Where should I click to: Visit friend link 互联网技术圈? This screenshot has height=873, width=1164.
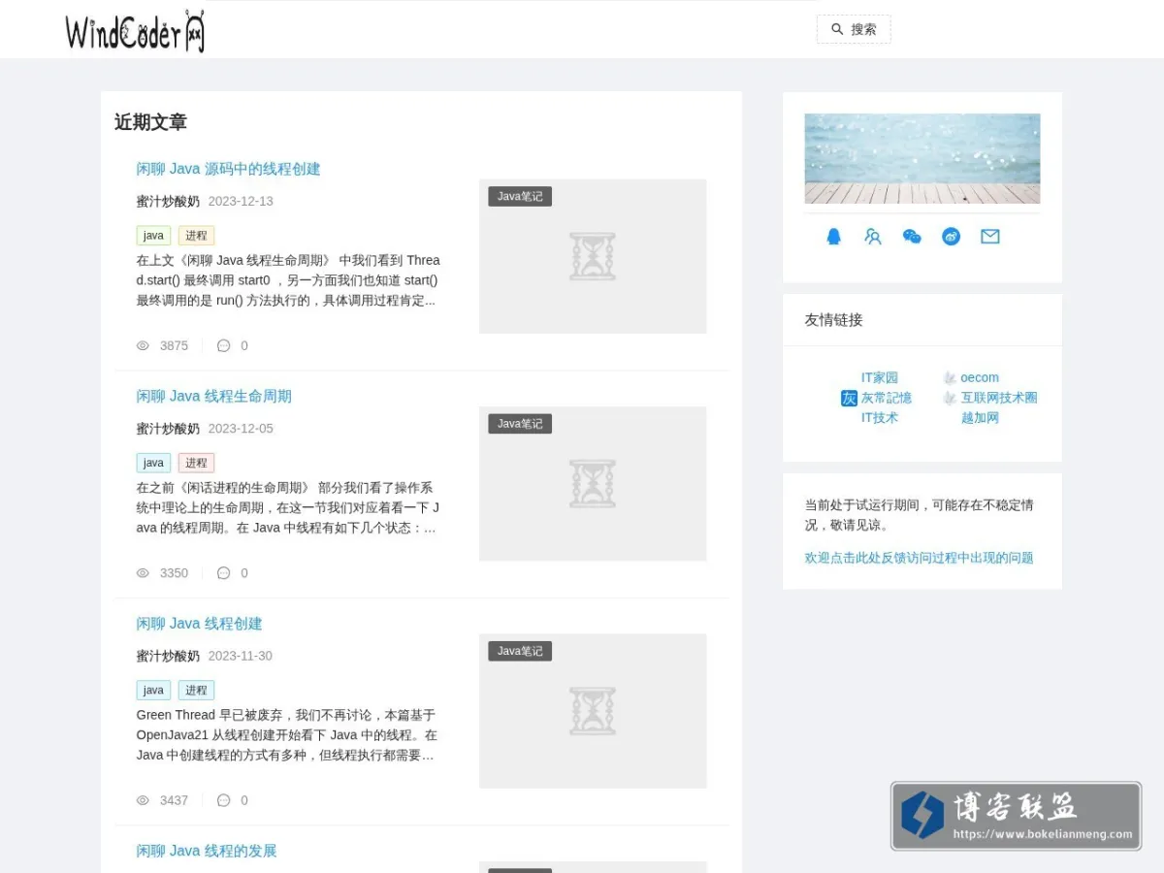[999, 398]
